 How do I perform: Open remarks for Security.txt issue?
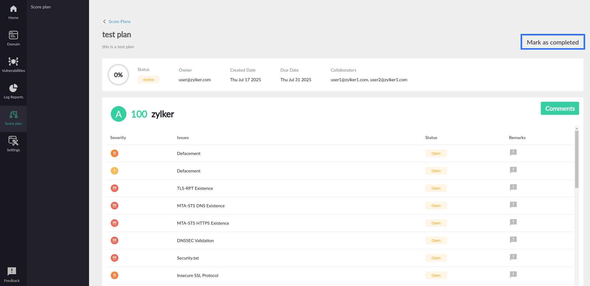(513, 257)
